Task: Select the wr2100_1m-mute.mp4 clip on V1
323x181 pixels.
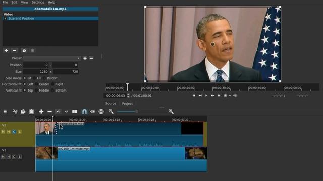Action: (121, 159)
